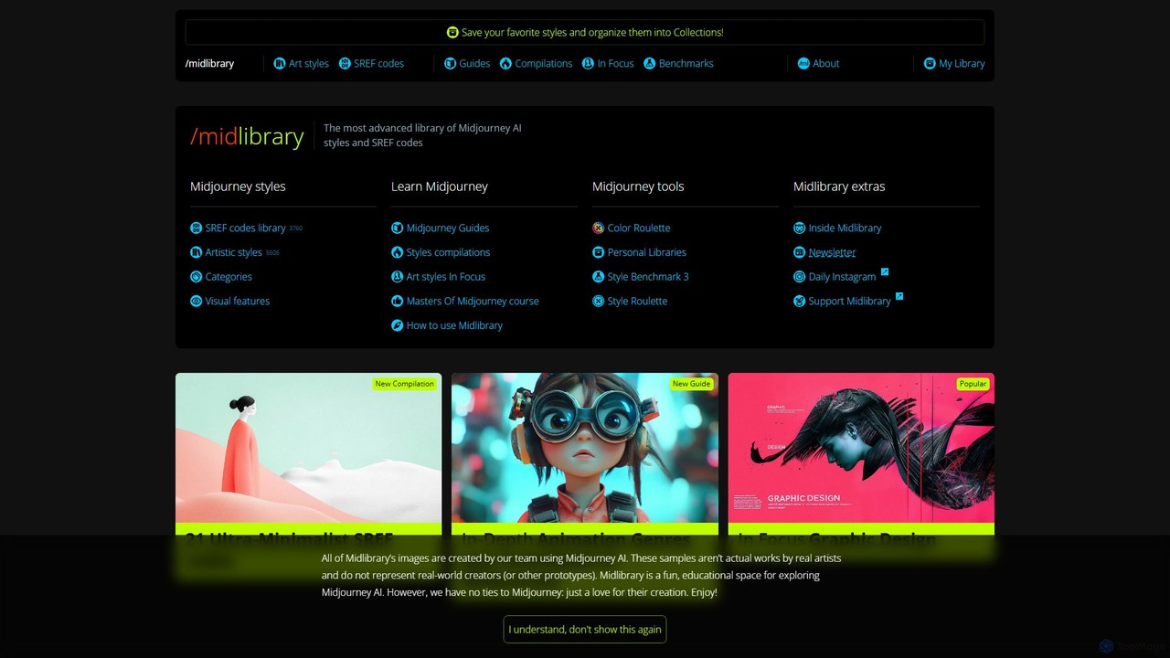Open the Styles compilations link
Image resolution: width=1170 pixels, height=658 pixels.
[x=448, y=252]
